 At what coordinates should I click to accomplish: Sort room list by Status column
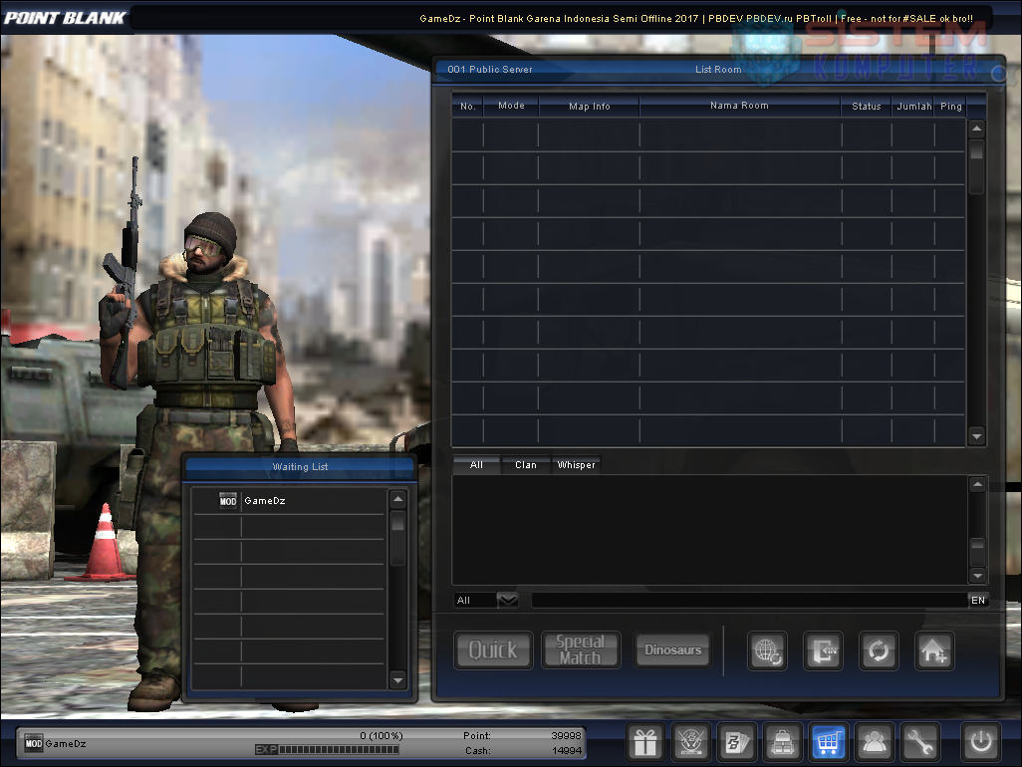coord(867,106)
